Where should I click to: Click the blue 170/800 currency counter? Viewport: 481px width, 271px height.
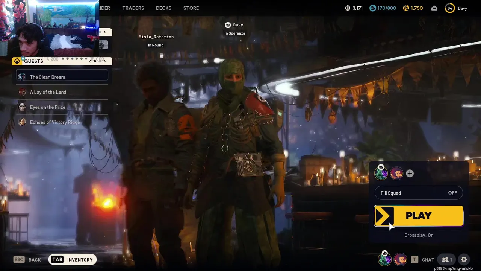(x=382, y=8)
